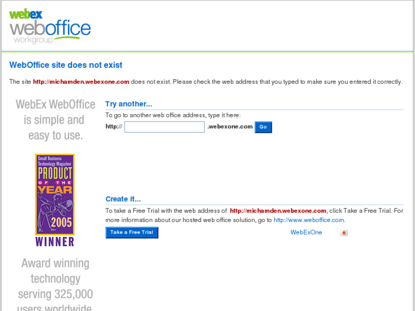
Task: Click the red michamden.webexone.com address under Create it
Action: [278, 211]
